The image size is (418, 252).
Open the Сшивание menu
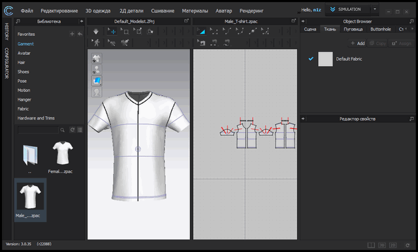coord(163,11)
